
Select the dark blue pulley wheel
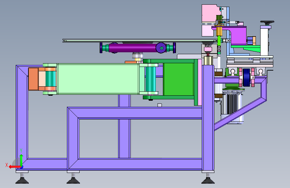click(x=247, y=78)
